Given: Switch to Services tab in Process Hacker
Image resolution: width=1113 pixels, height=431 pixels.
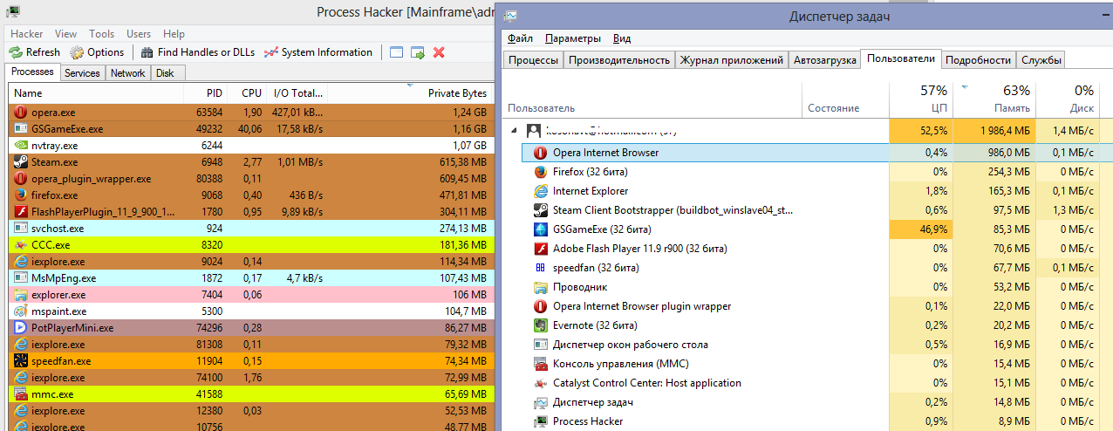Looking at the screenshot, I should [82, 73].
